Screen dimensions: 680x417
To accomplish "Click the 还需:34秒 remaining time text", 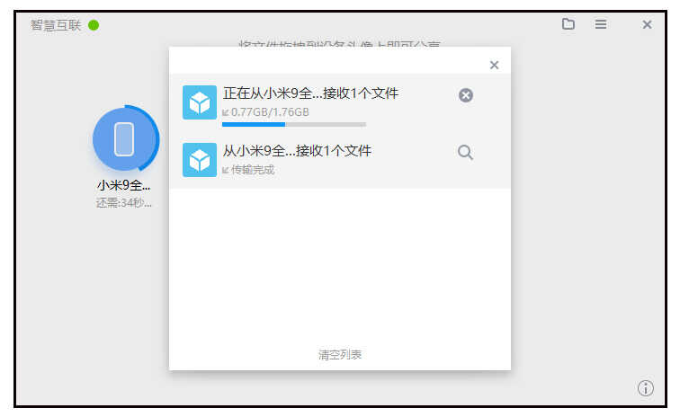I will tap(123, 203).
